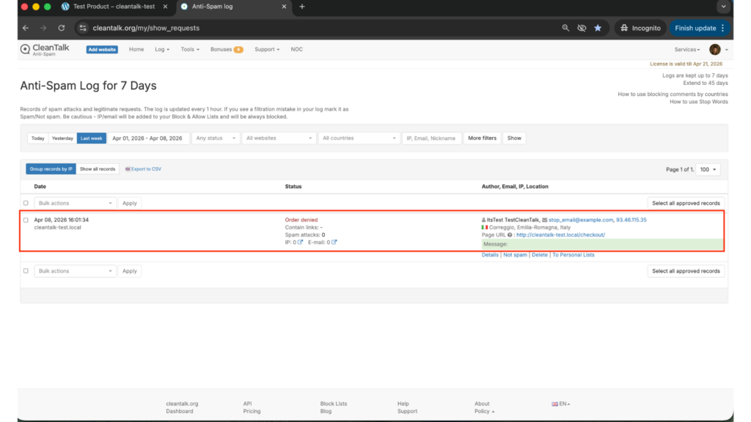Click the Incognito indicator in the browser toolbar
The height and width of the screenshot is (422, 751).
point(640,28)
